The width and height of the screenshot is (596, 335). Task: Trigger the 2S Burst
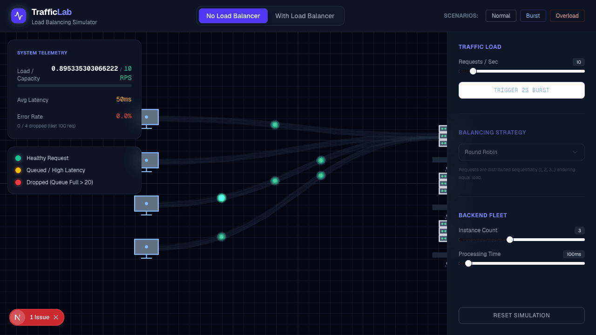point(521,90)
